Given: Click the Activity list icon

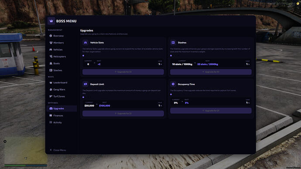Looking at the screenshot, I should [x=51, y=122].
